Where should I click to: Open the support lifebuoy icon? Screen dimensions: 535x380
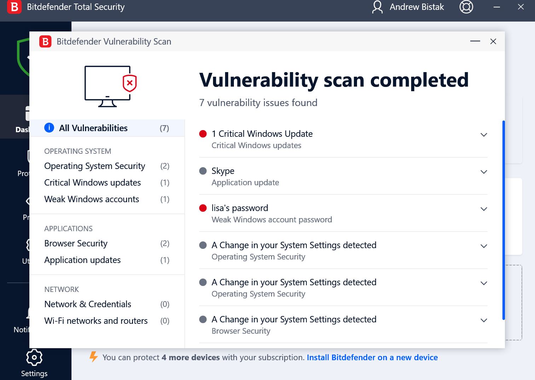(466, 7)
